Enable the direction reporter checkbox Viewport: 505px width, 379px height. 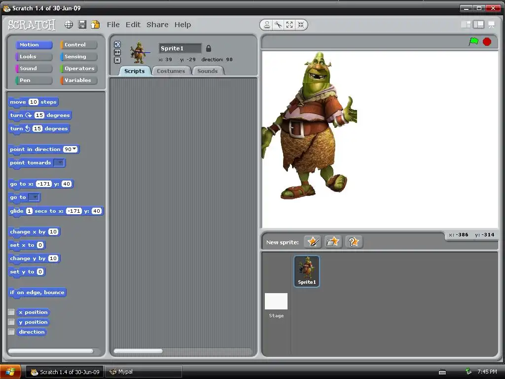11,332
